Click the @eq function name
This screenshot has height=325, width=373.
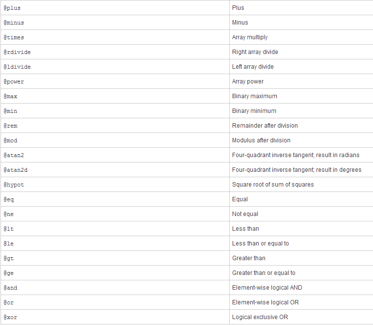tap(9, 200)
